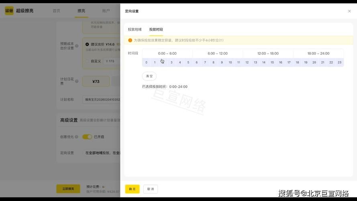Toggle the 创意优化 switch

[87, 137]
